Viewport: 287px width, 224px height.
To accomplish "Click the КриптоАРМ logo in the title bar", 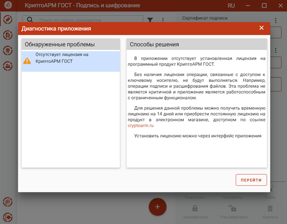I will (8, 5).
